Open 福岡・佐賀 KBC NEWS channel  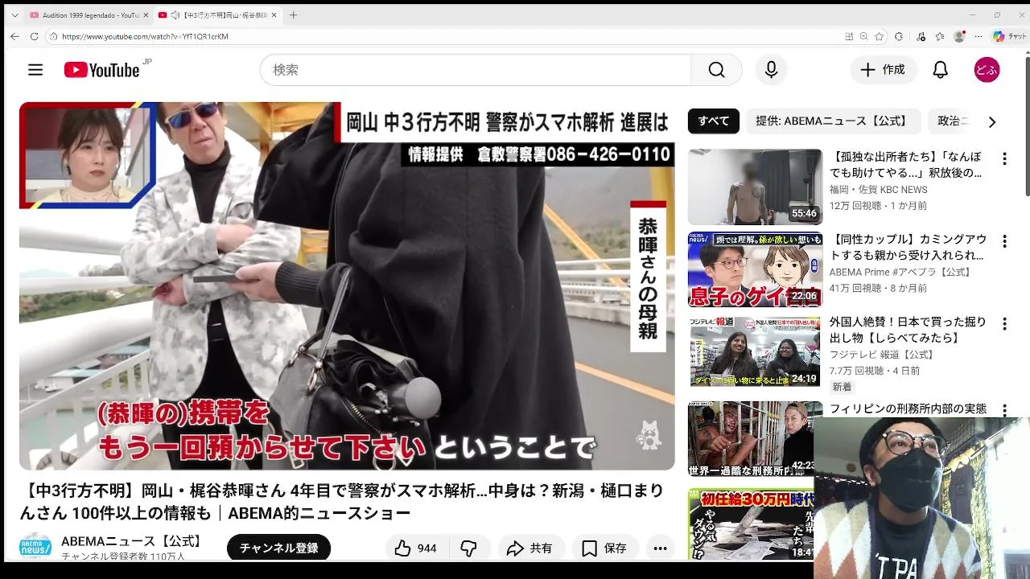(x=879, y=190)
